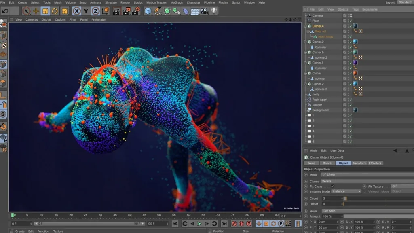414x233 pixels.
Task: Select the Move tool
Action: pyautogui.click(x=36, y=11)
